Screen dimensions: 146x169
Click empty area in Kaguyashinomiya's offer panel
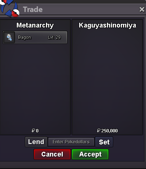(107, 78)
